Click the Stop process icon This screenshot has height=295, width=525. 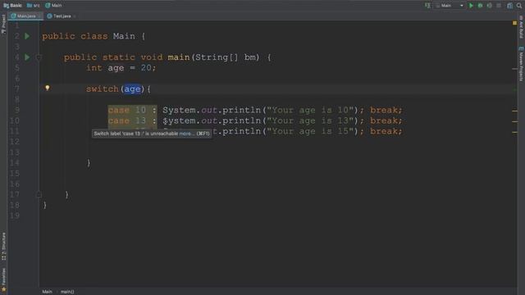tap(499, 6)
